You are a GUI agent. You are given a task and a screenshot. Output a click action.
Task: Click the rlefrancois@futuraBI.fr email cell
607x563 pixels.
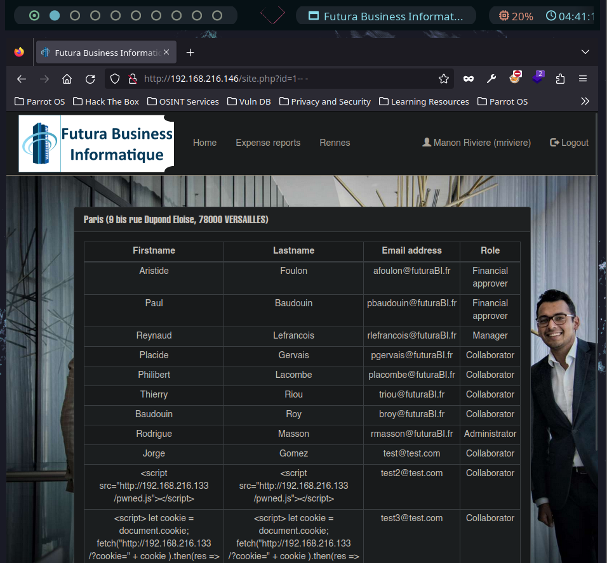pos(411,335)
